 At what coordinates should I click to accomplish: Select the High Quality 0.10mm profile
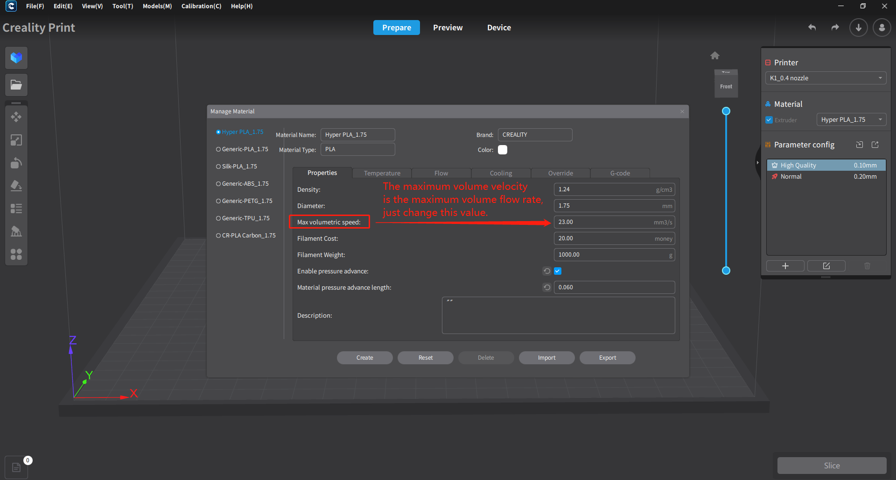pos(826,165)
